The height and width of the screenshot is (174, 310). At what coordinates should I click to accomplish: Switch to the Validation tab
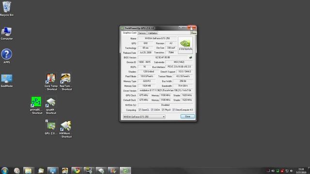(153, 33)
